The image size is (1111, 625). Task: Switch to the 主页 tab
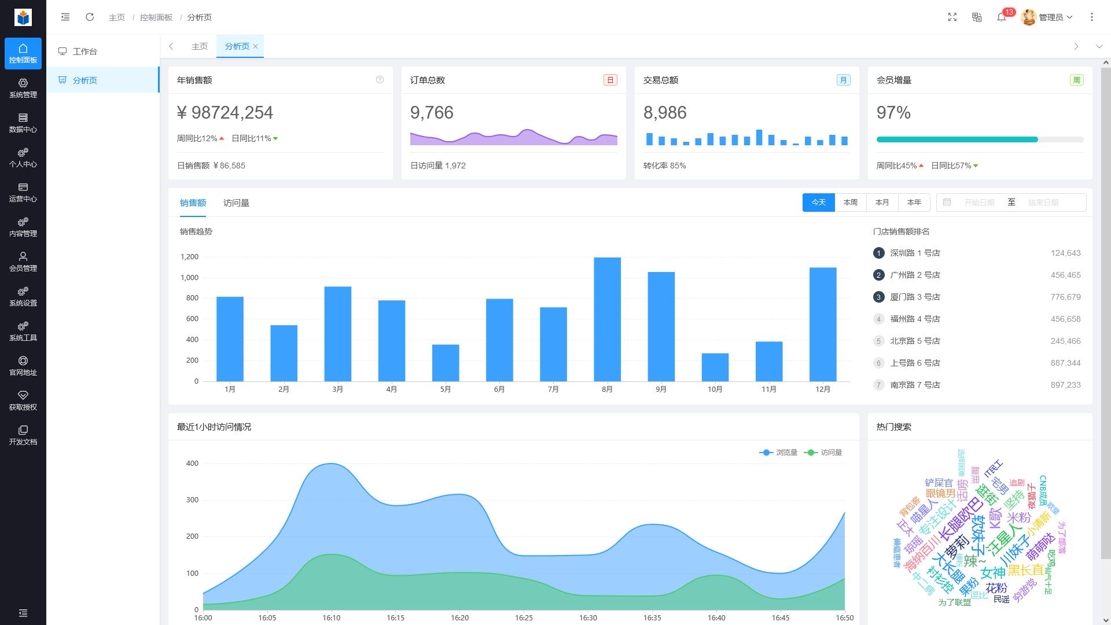pos(199,46)
